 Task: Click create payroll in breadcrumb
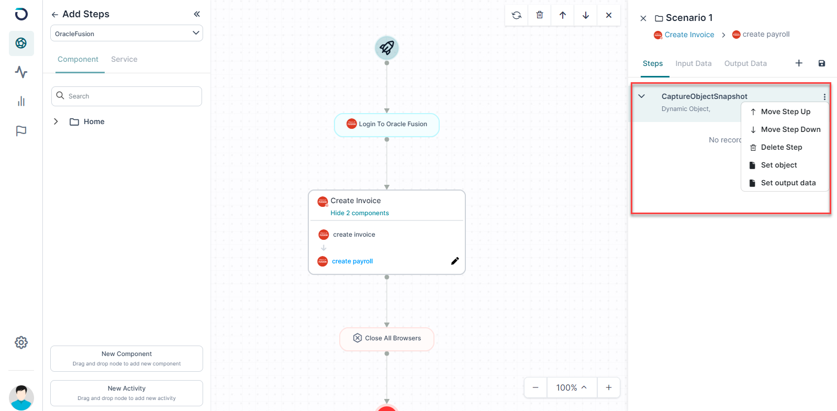pos(766,34)
